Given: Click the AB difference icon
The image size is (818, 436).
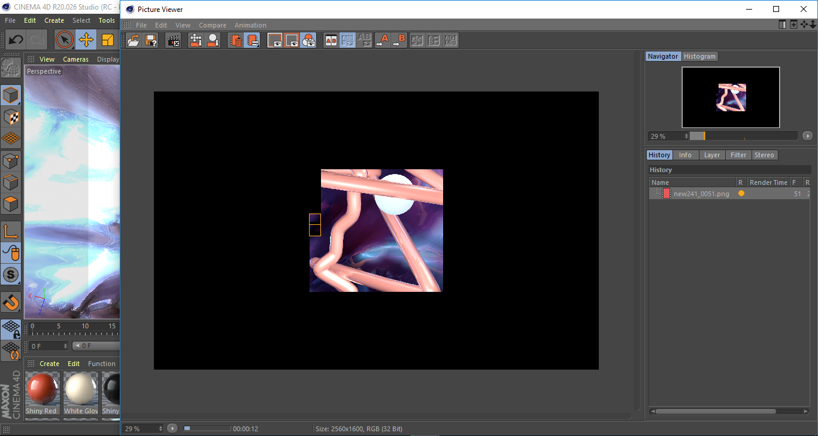Looking at the screenshot, I should [434, 41].
